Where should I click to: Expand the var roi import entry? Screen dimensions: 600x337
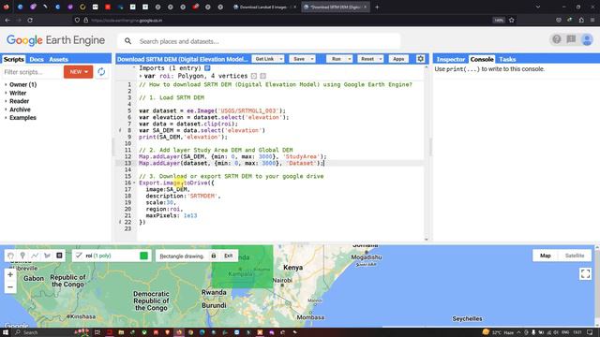pyautogui.click(x=141, y=76)
